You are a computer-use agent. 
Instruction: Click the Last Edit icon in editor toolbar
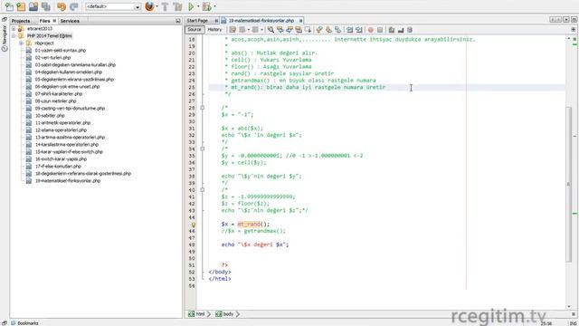pyautogui.click(x=233, y=30)
